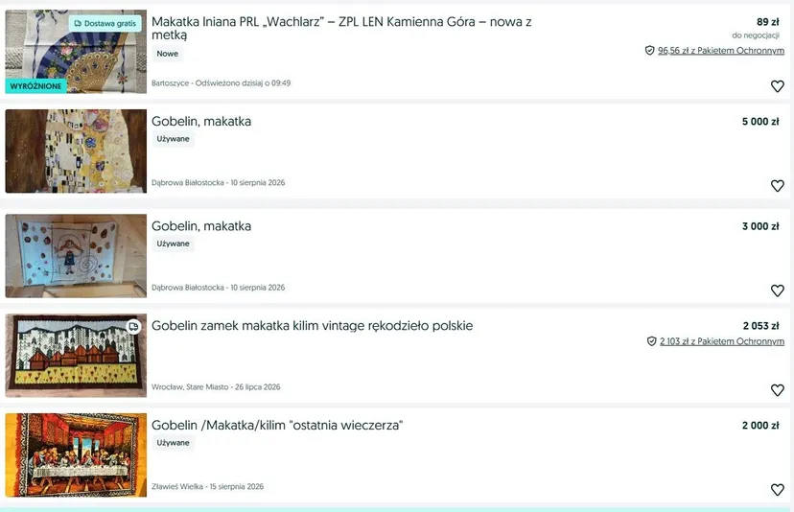Click the 2 000 zł price

point(760,426)
